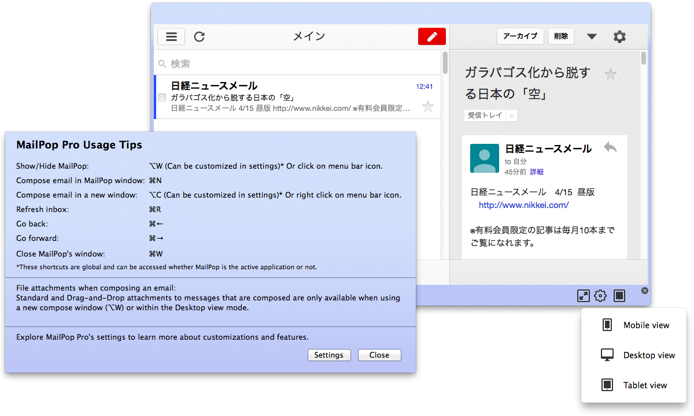Image resolution: width=694 pixels, height=416 pixels.
Task: Click the view mode tablet icon in the bottom bar
Action: (x=619, y=296)
